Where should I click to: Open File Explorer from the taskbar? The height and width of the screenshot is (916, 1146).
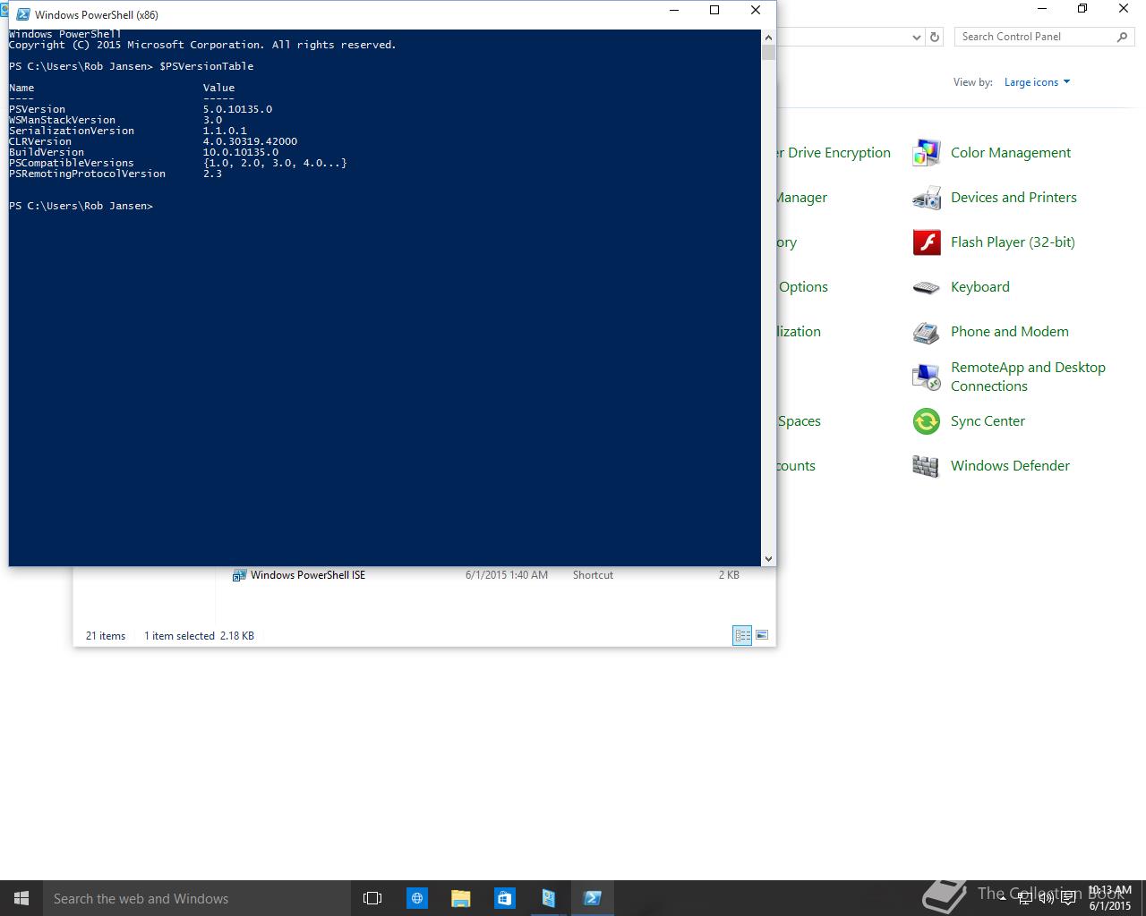coord(460,898)
